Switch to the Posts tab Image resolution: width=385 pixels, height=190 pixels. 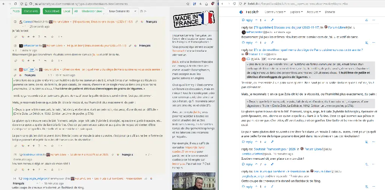16,11
